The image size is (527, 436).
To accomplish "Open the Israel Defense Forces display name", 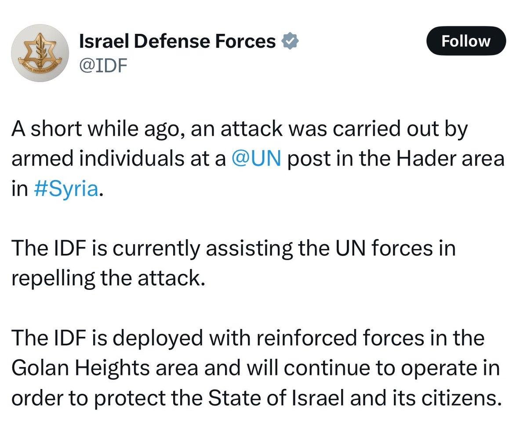I will (177, 41).
